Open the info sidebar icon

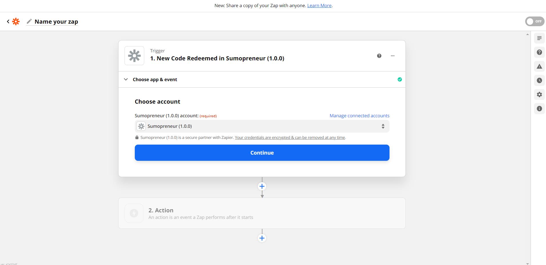539,109
